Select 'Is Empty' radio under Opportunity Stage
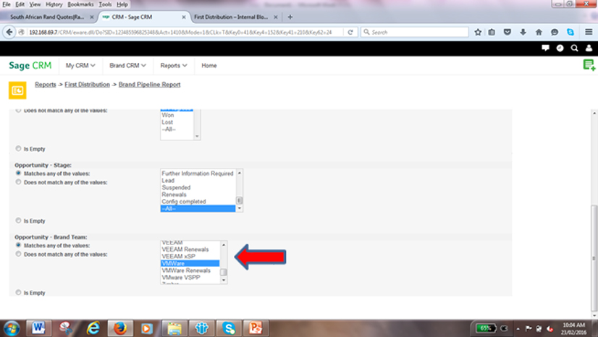 18,221
